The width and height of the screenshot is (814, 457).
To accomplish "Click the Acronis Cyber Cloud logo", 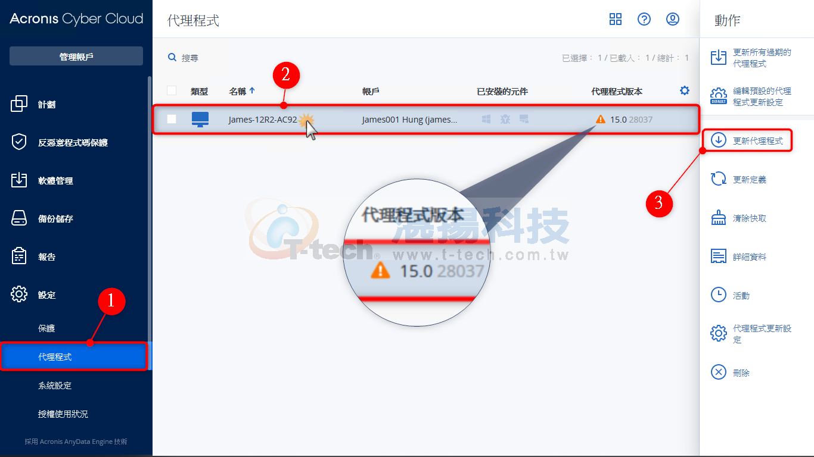I will (x=76, y=19).
